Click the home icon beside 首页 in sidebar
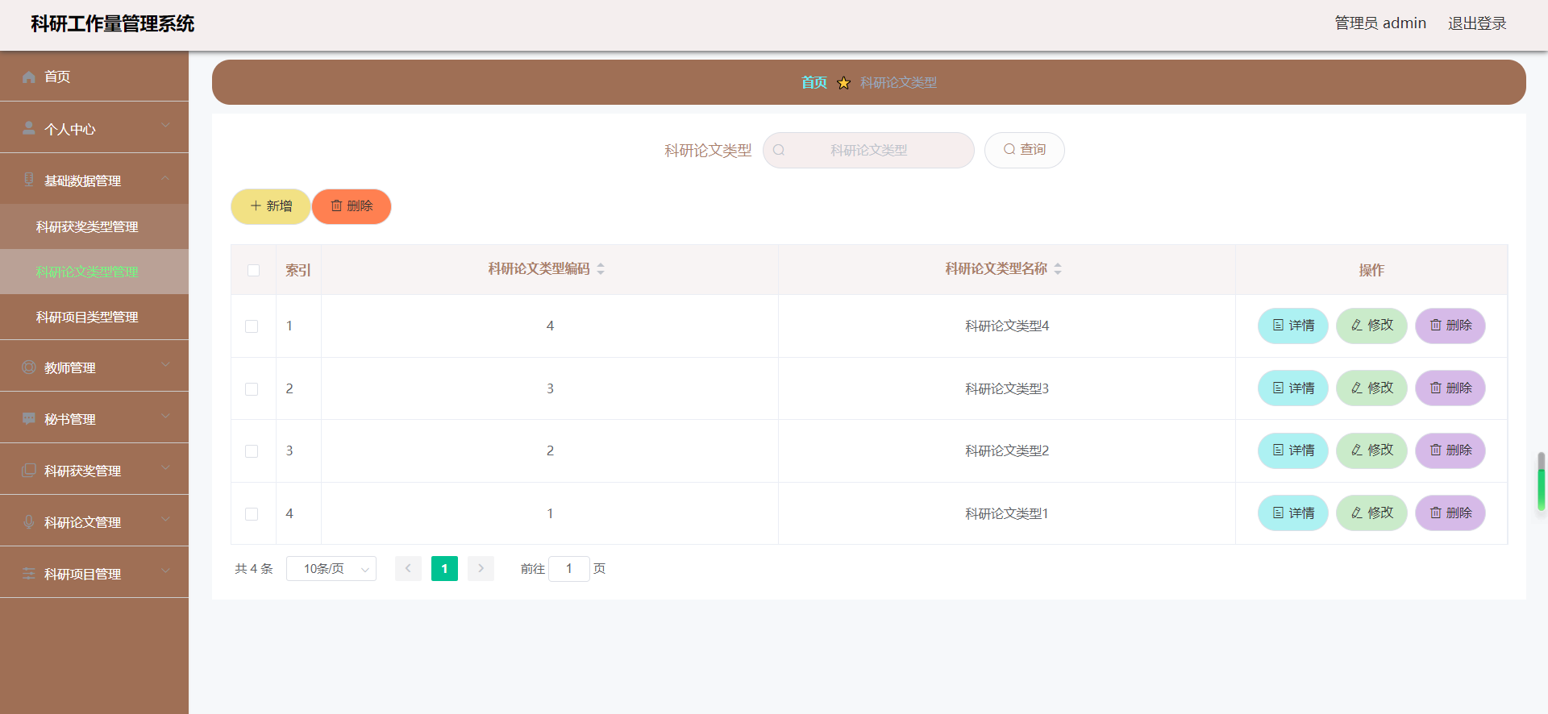Viewport: 1548px width, 714px height. coord(29,77)
